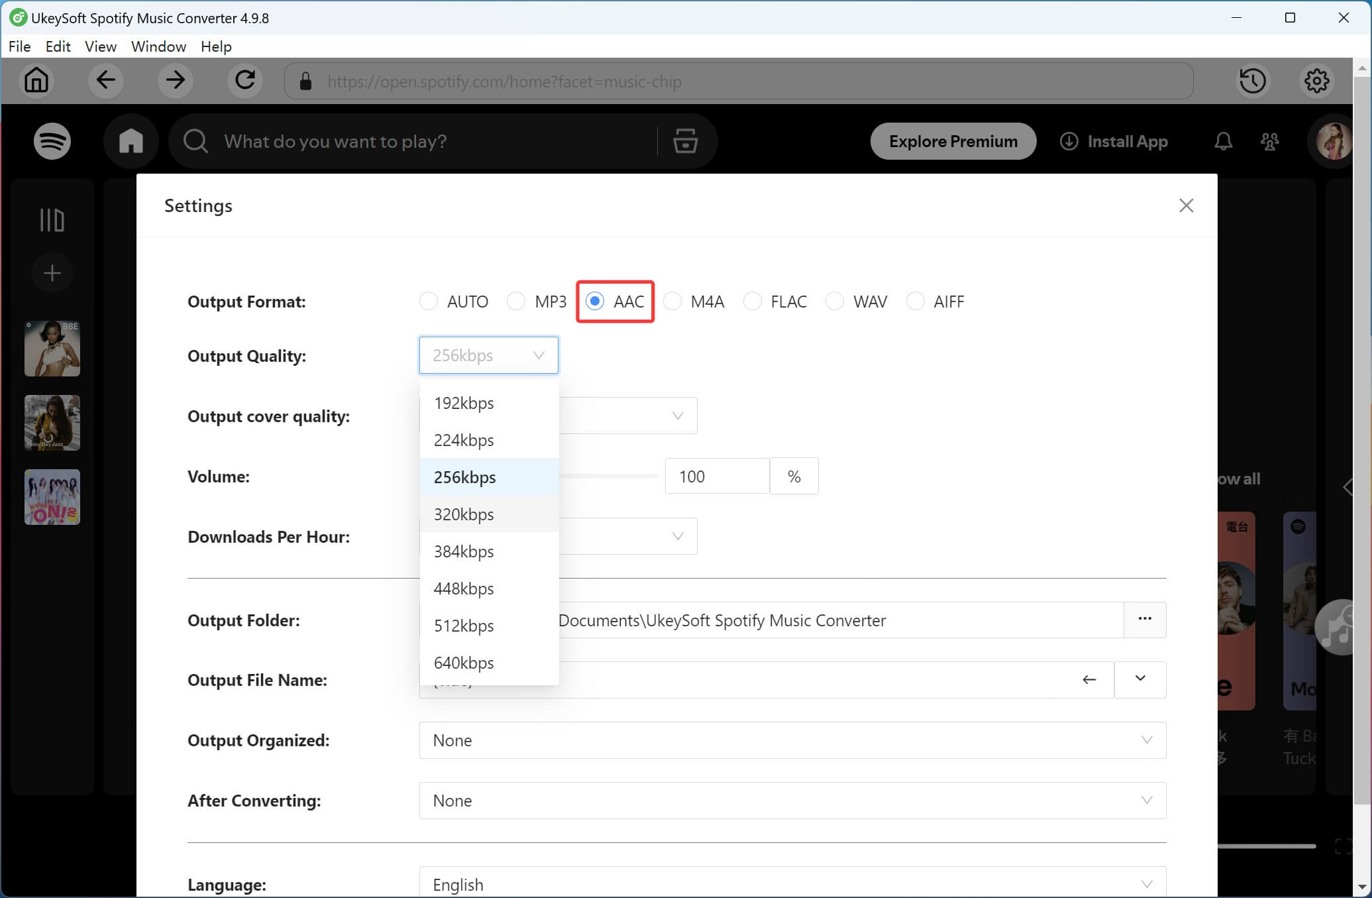
Task: Open the File menu
Action: pos(19,46)
